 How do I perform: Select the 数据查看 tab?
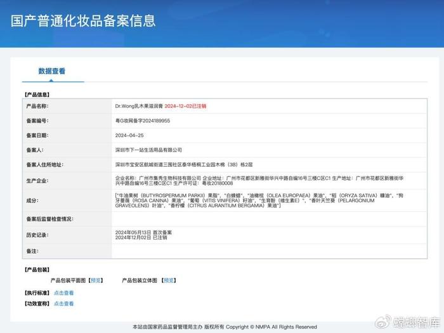tap(52, 71)
